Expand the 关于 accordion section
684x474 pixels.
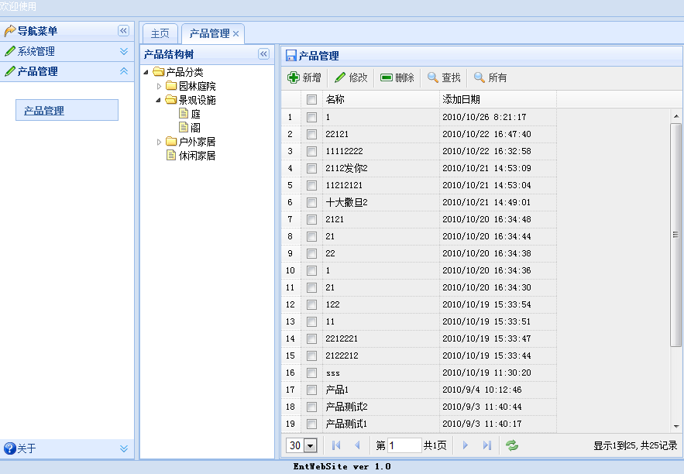(x=124, y=448)
